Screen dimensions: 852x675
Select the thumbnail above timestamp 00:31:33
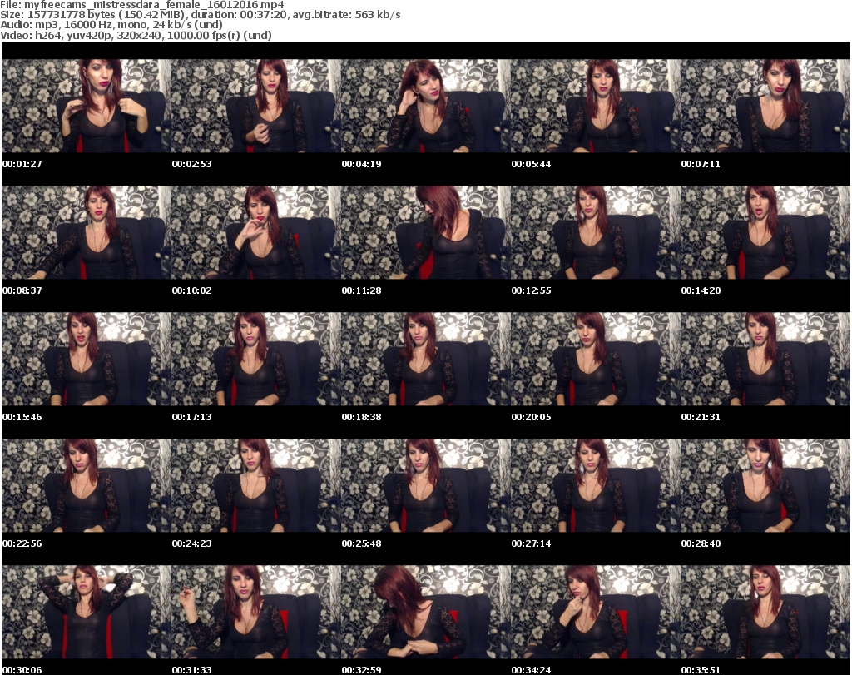point(256,613)
